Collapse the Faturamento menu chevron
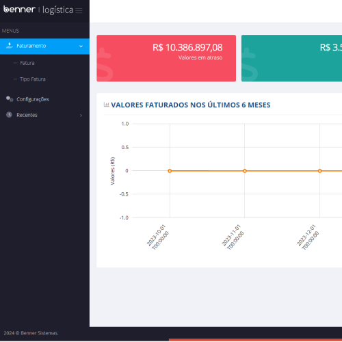Image resolution: width=342 pixels, height=342 pixels. pyautogui.click(x=81, y=47)
